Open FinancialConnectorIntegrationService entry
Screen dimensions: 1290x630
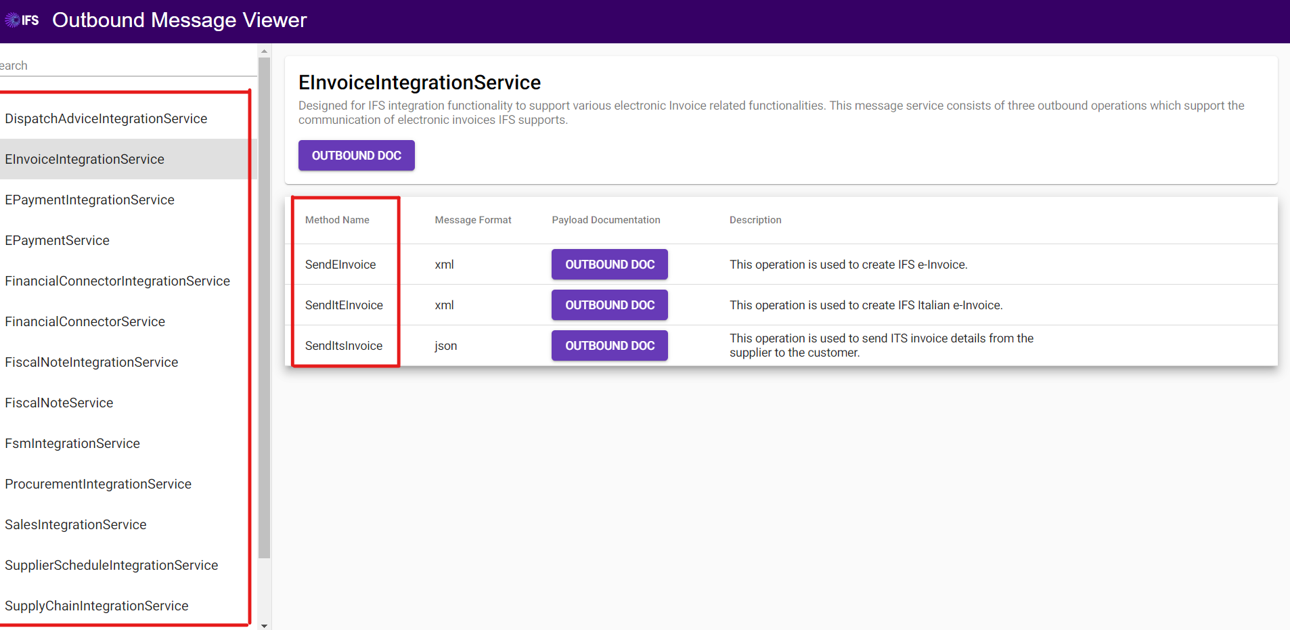117,282
